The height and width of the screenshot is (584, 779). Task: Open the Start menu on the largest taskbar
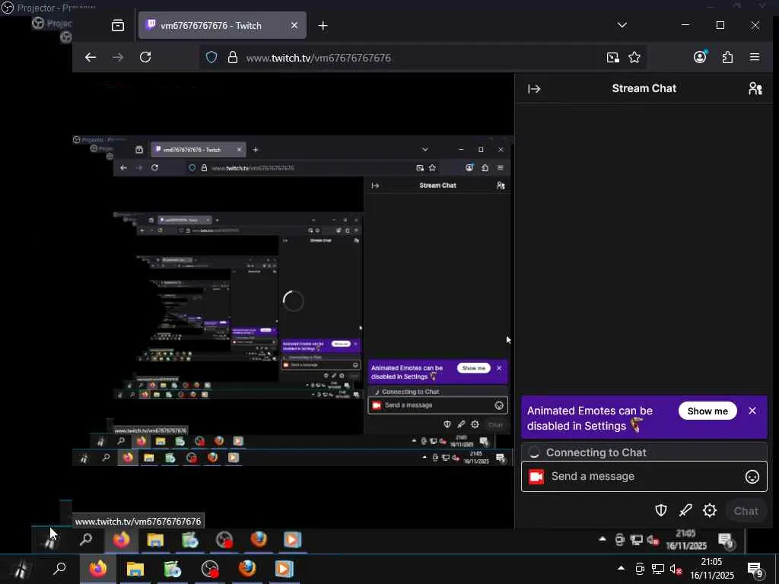(20, 569)
